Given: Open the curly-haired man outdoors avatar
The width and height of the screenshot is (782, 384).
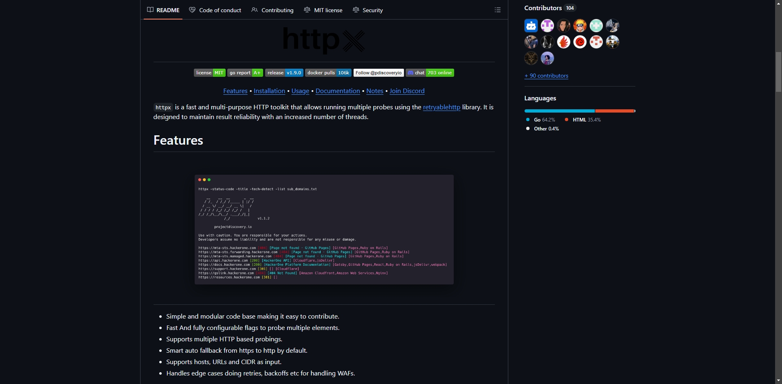Looking at the screenshot, I should (547, 58).
